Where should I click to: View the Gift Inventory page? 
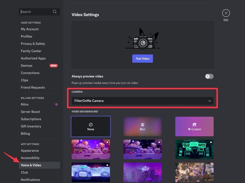coord(31,126)
